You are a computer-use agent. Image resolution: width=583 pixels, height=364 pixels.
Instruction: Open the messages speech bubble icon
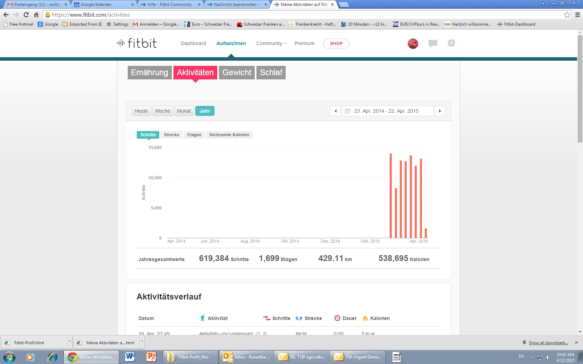[433, 43]
